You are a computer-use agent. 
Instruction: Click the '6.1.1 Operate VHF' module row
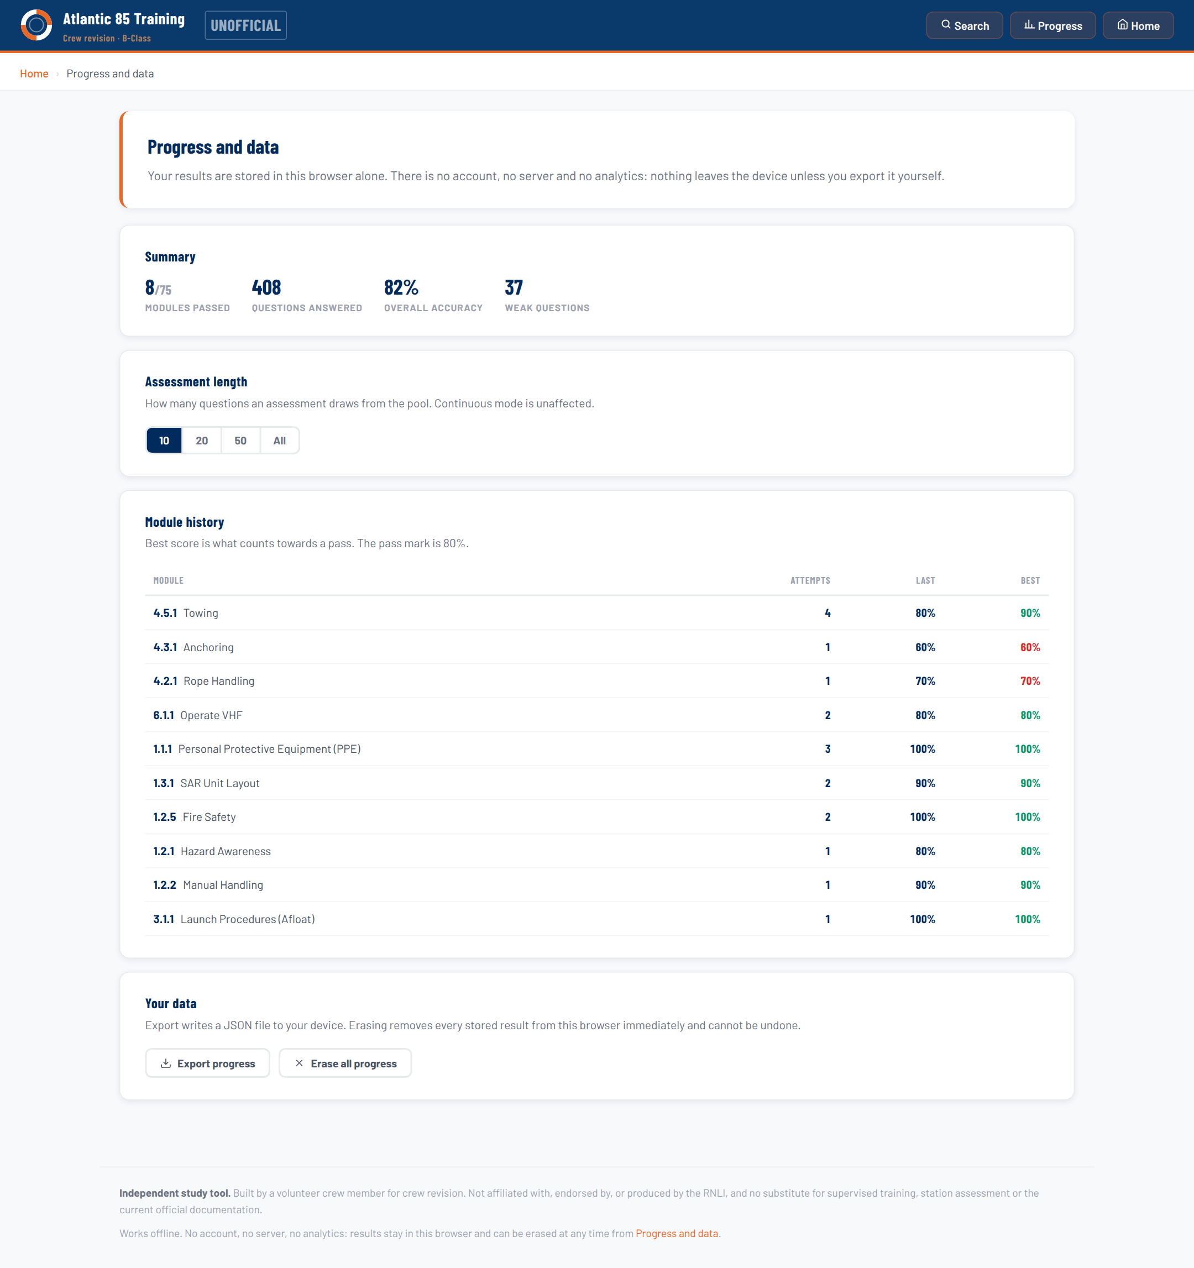coord(596,715)
